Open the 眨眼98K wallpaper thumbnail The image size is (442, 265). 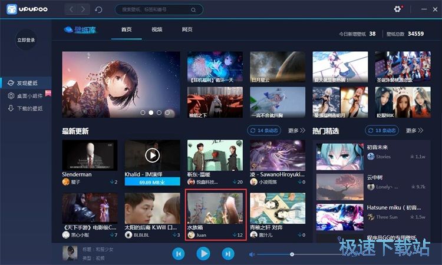click(403, 102)
